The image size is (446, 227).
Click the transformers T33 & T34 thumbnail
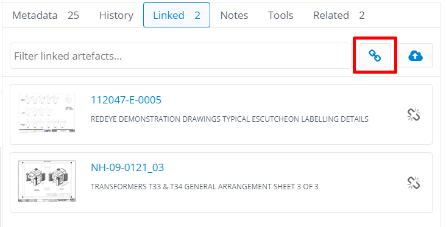coord(47,181)
